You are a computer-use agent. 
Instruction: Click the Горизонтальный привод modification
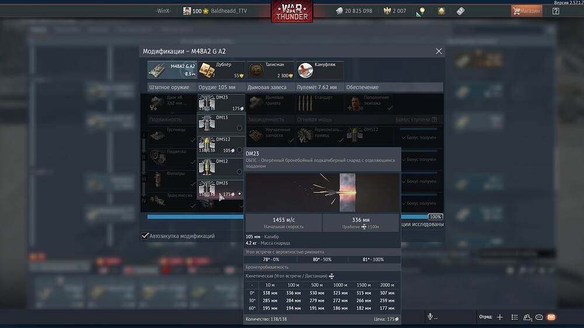pos(320,135)
